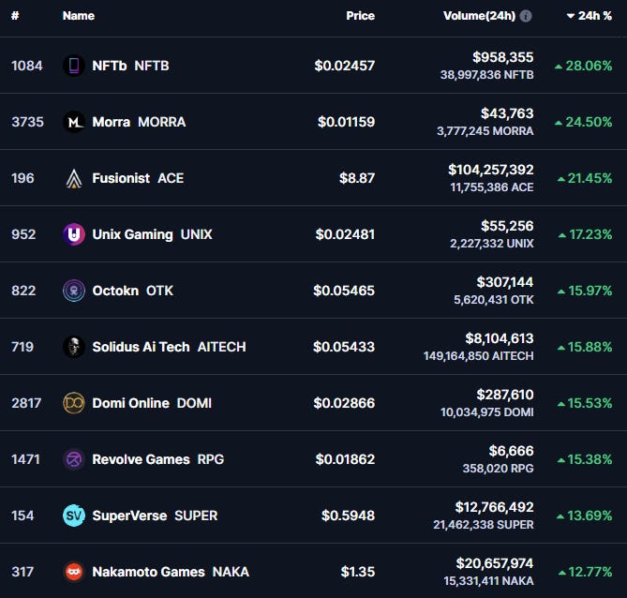Click the $307,144 volume value
Screen dimensions: 627x598
tap(505, 282)
